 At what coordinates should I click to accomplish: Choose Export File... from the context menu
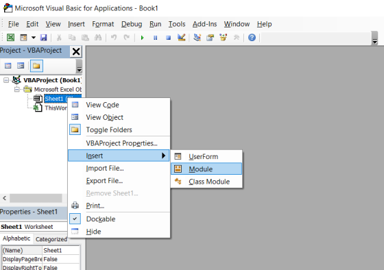coord(119,181)
